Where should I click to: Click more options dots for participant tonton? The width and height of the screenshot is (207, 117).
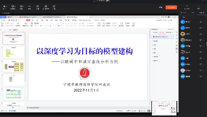pyautogui.click(x=204, y=70)
